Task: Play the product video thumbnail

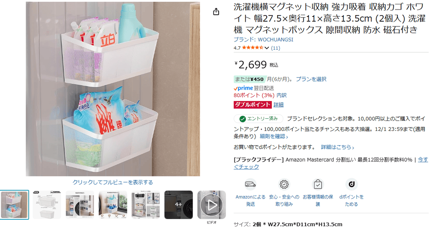Action: 212,205
